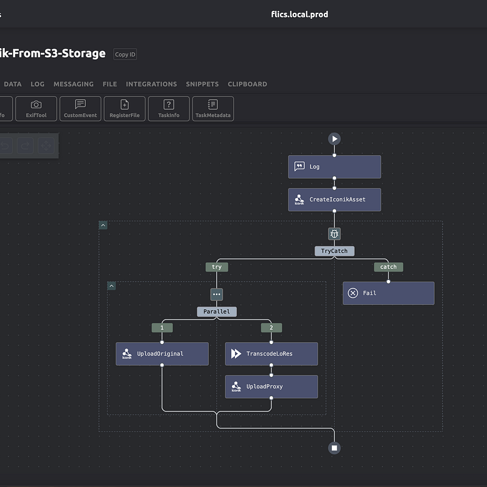487x487 pixels.
Task: Click the Copy ID button
Action: pos(125,54)
